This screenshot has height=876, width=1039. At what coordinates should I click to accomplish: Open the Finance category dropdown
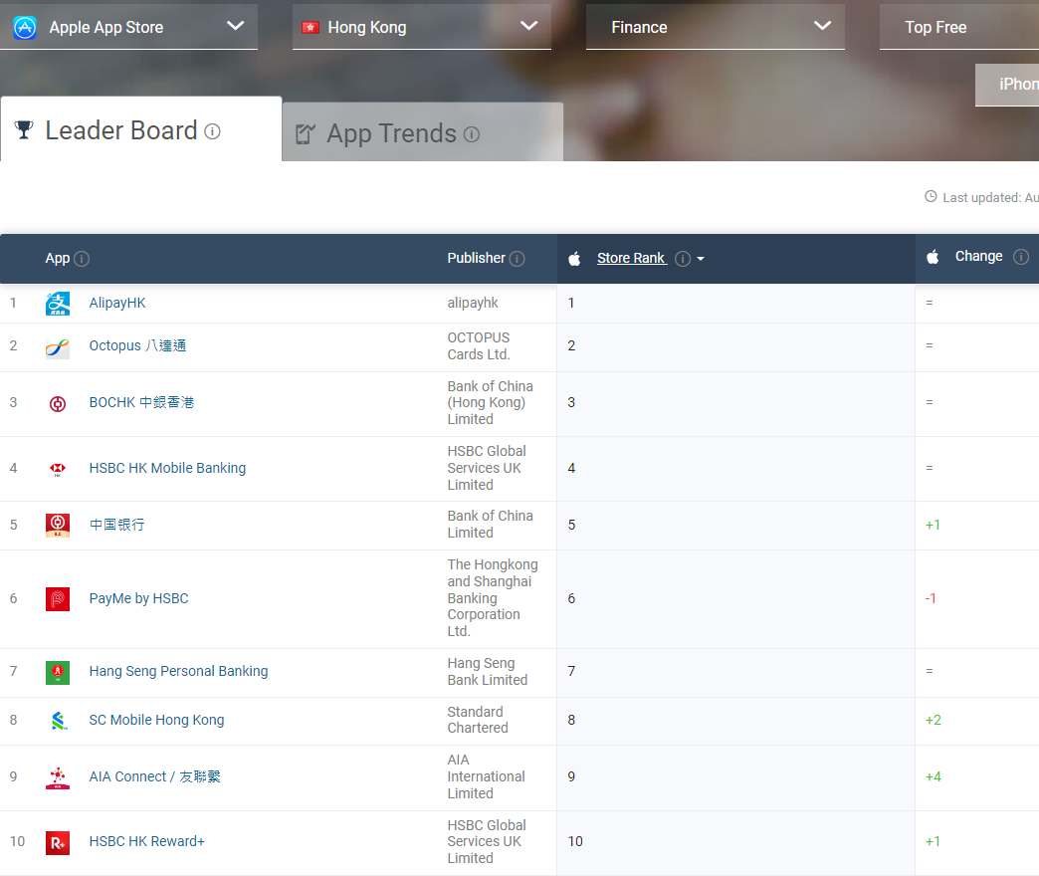[x=715, y=27]
